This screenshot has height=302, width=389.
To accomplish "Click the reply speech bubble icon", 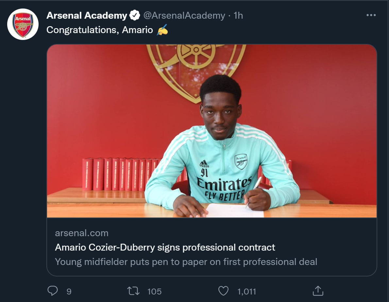I will [x=53, y=291].
